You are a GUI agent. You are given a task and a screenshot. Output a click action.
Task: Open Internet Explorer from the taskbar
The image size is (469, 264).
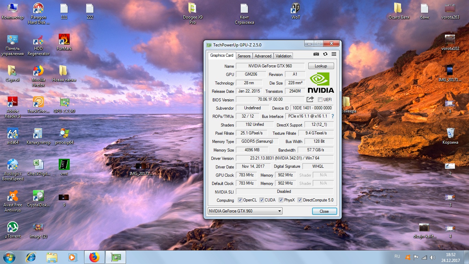pyautogui.click(x=31, y=257)
